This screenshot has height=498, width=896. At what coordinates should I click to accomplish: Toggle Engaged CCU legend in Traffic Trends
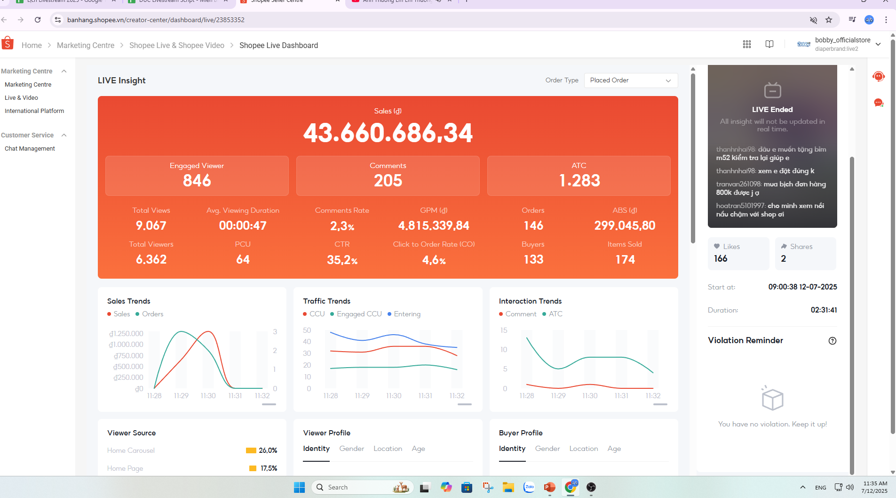pos(356,314)
